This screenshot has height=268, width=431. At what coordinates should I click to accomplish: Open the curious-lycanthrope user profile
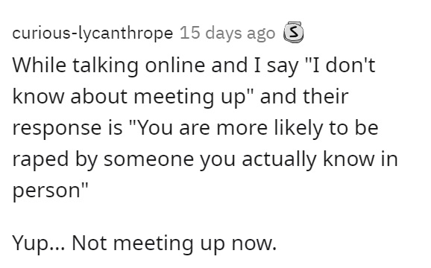tap(92, 33)
